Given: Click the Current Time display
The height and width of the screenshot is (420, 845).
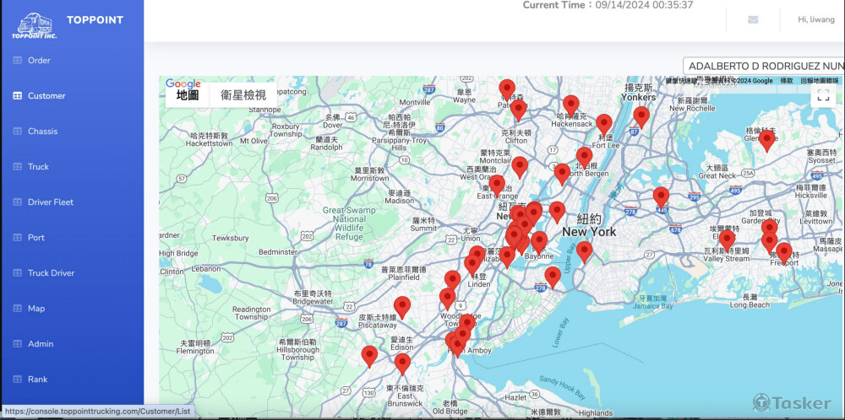Looking at the screenshot, I should pos(608,5).
